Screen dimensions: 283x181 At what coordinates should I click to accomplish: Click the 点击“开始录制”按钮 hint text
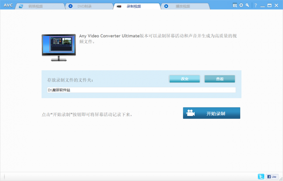click(x=87, y=115)
